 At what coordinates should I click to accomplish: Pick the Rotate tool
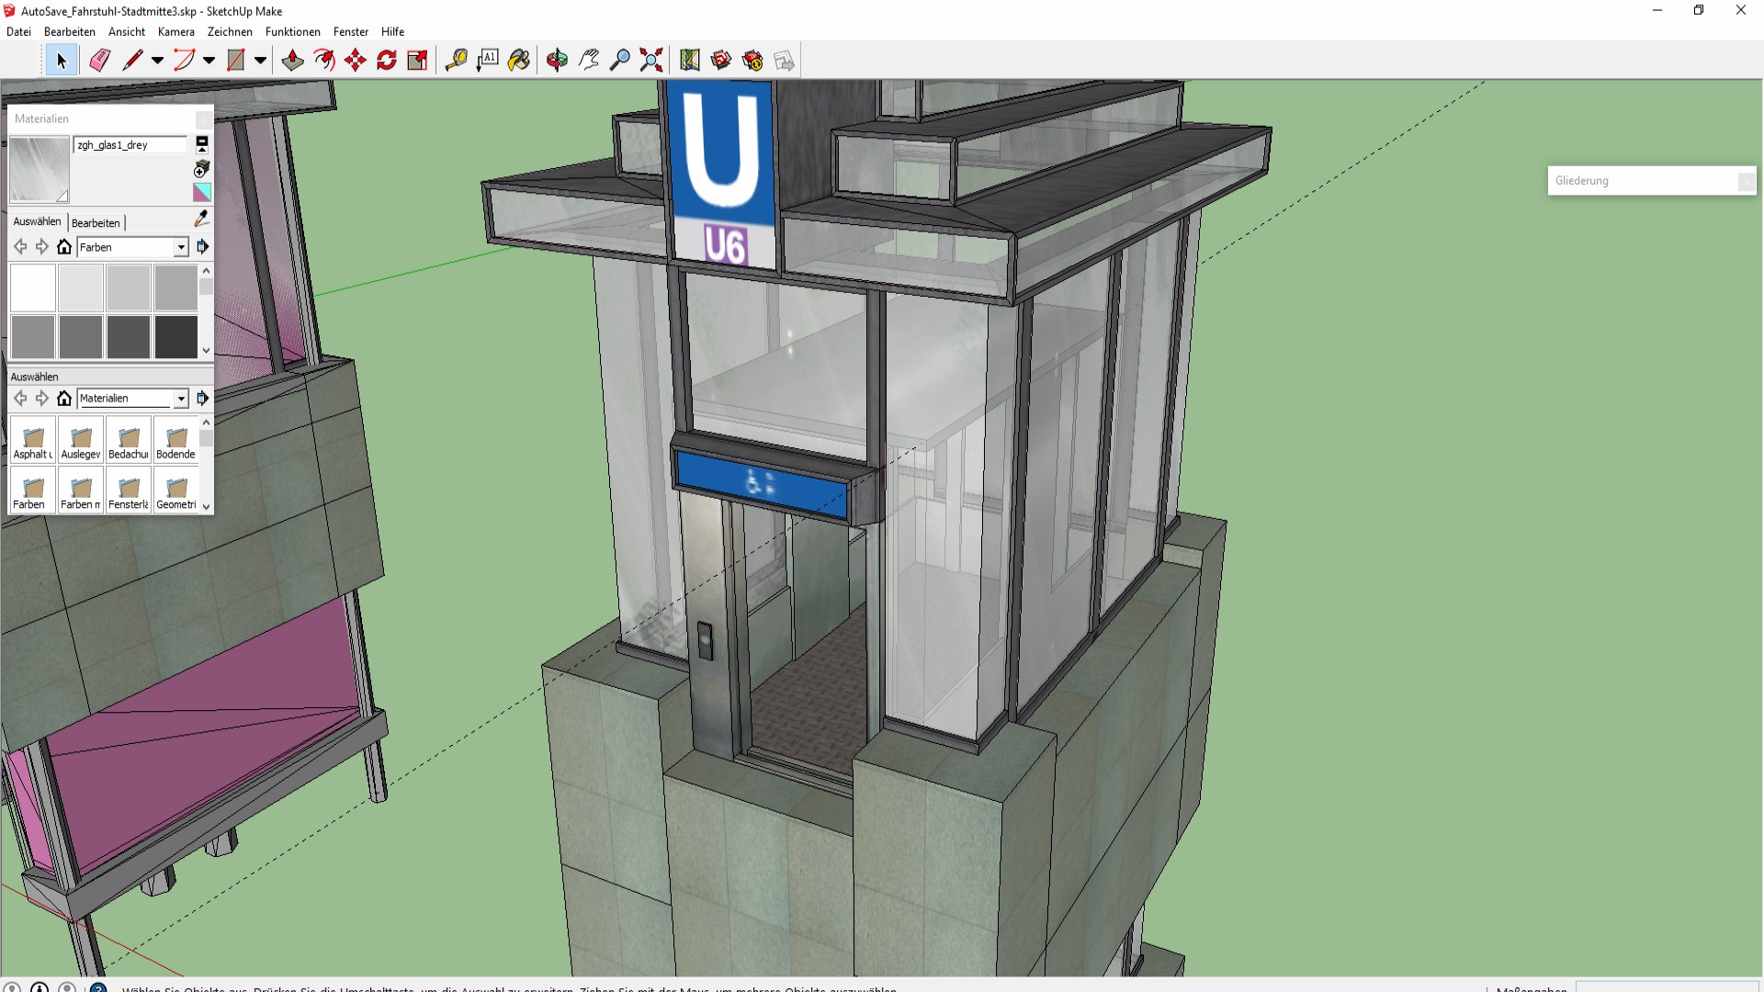pyautogui.click(x=386, y=61)
